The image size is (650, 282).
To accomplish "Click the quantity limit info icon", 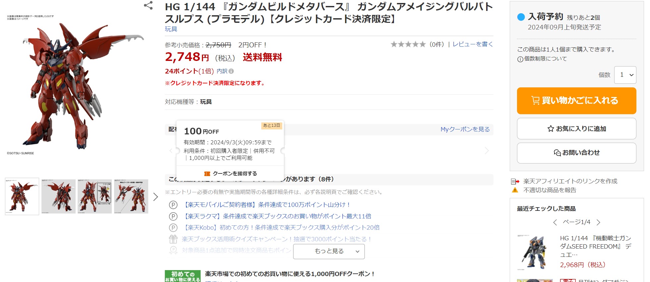I will click(520, 59).
